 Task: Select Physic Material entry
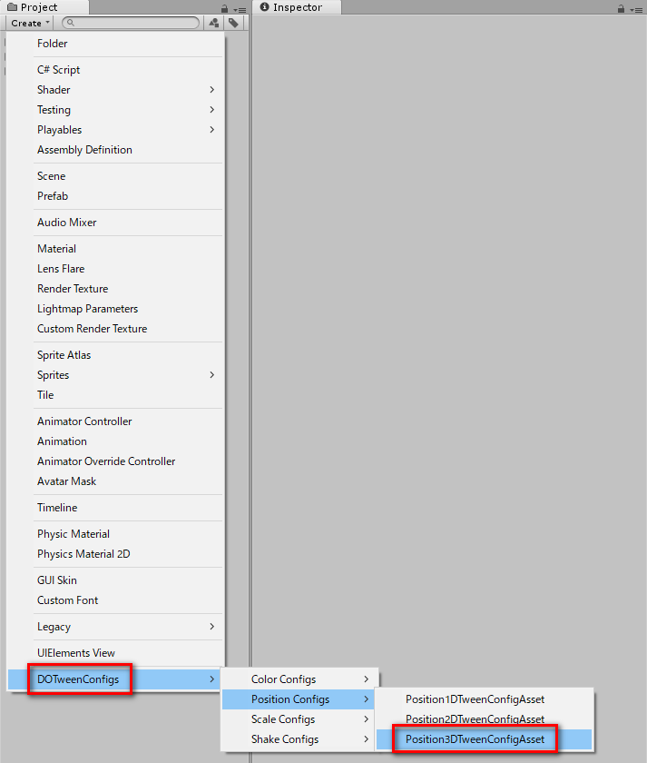pyautogui.click(x=115, y=533)
